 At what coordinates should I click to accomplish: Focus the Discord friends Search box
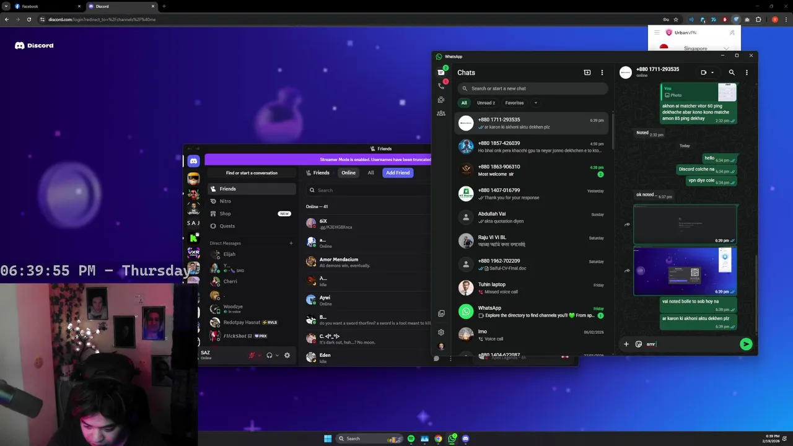point(369,190)
